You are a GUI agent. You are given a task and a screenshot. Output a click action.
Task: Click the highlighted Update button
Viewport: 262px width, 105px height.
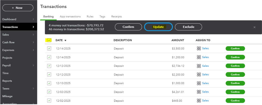tap(158, 27)
